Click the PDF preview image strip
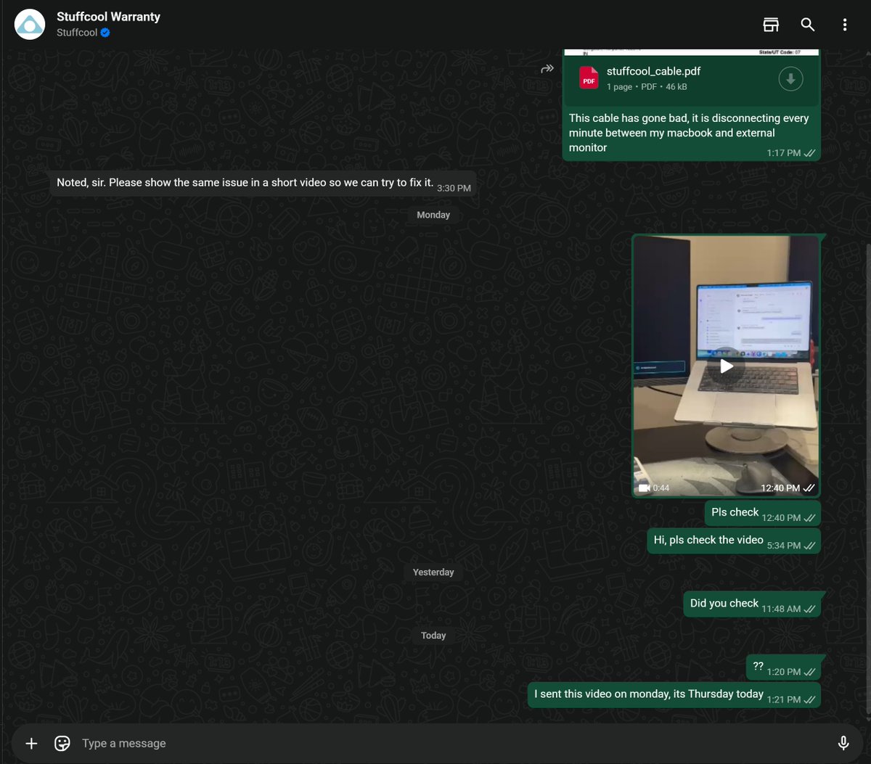 pos(692,52)
